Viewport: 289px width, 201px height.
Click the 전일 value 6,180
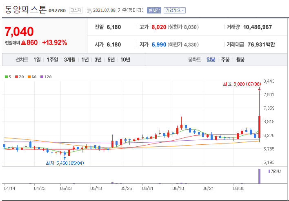tap(114, 27)
